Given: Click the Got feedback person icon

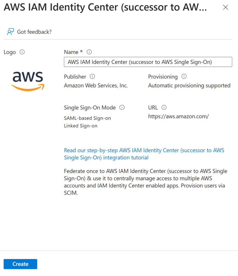Looking at the screenshot, I should (10, 32).
